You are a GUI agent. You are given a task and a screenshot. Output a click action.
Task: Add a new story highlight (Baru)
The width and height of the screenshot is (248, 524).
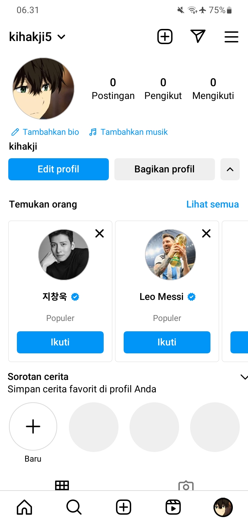[33, 427]
